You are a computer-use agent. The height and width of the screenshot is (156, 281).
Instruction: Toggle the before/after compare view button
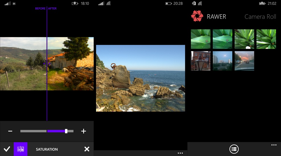(20, 149)
